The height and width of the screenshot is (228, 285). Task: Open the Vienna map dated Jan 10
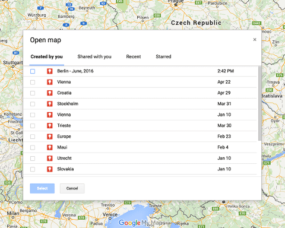tap(140, 115)
